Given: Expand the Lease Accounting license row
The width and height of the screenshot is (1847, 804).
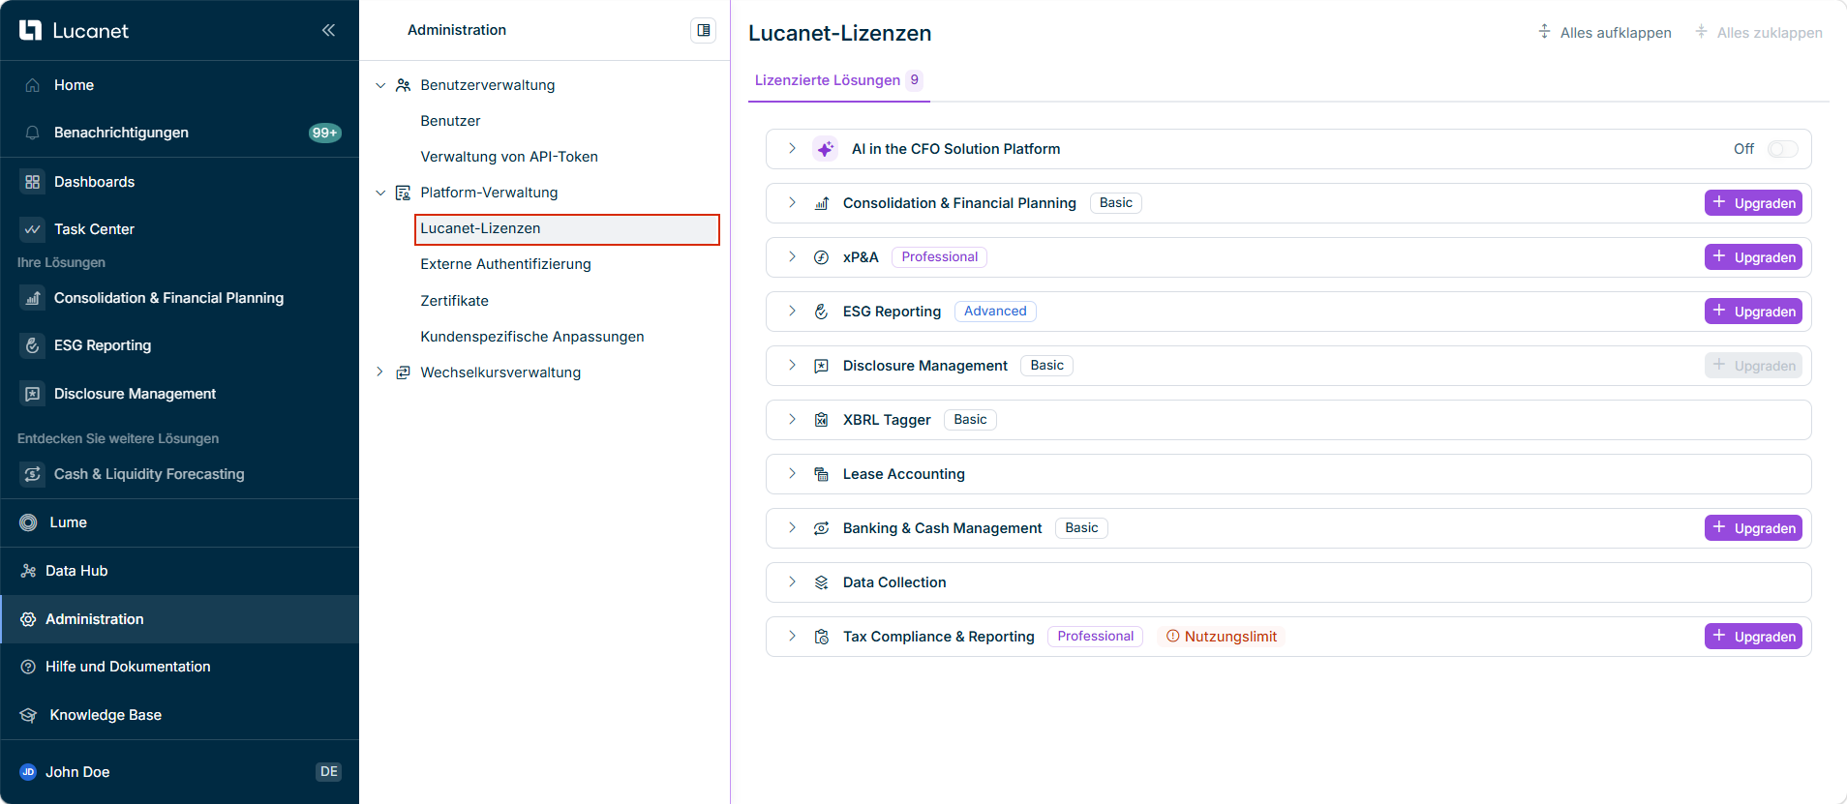Looking at the screenshot, I should pos(792,474).
